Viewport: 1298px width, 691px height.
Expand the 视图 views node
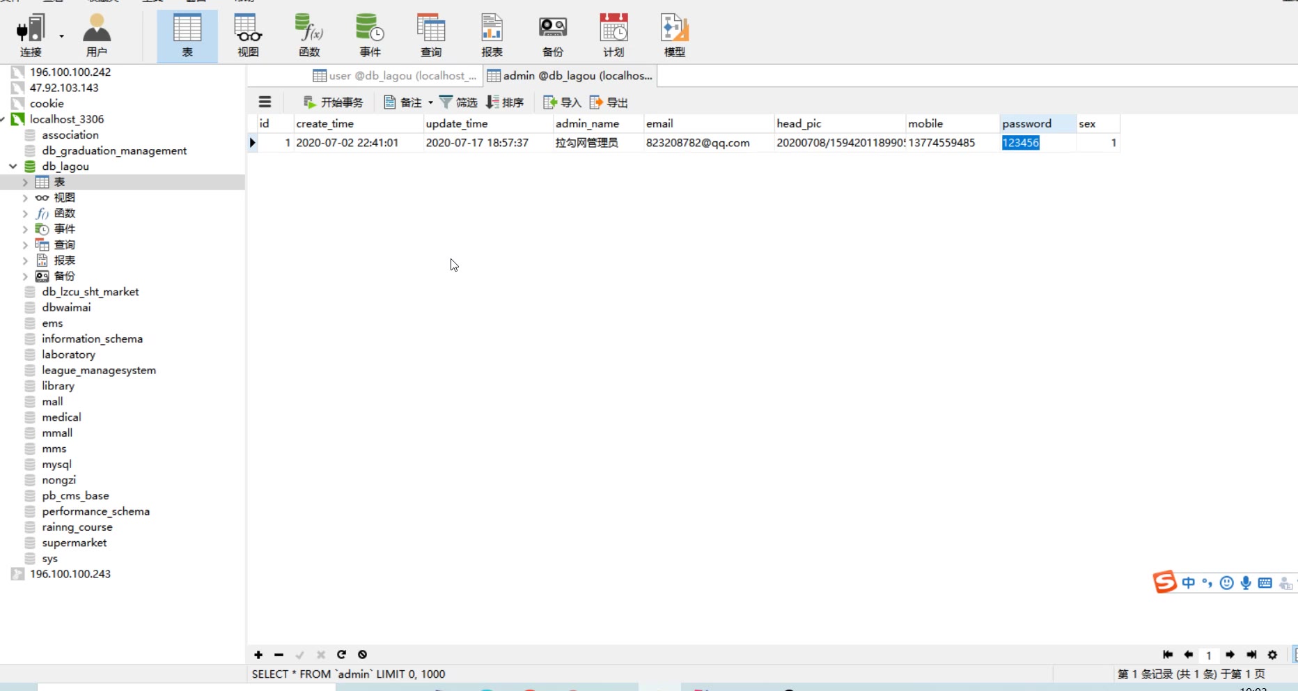pyautogui.click(x=25, y=198)
